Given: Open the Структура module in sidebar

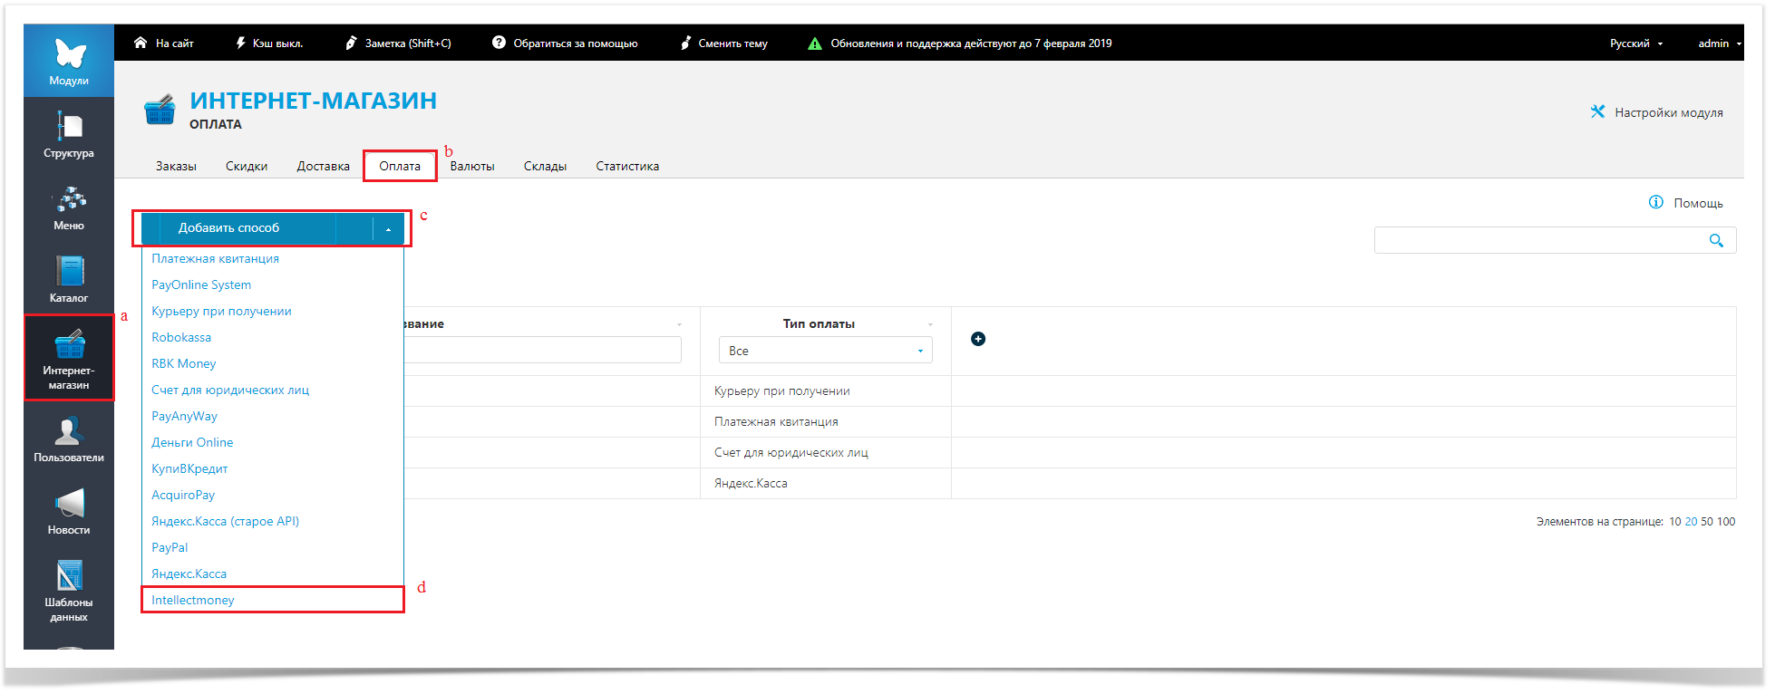Looking at the screenshot, I should tap(69, 129).
